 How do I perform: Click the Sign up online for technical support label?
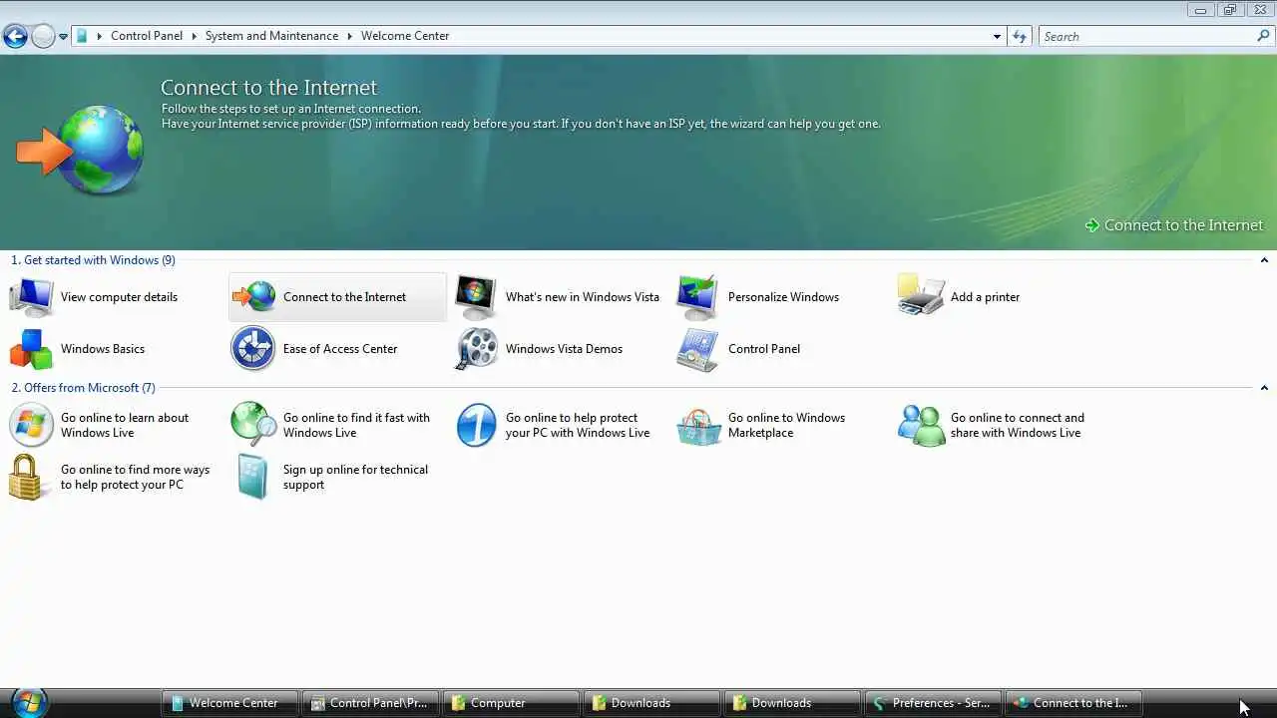click(355, 477)
